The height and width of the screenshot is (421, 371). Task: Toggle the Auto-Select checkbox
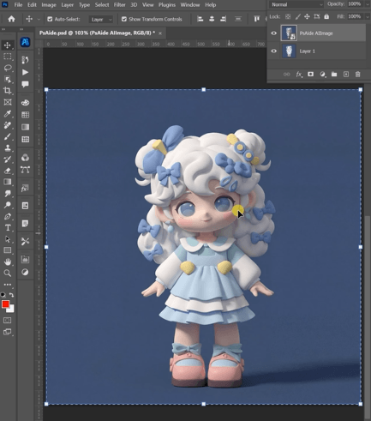pyautogui.click(x=50, y=19)
